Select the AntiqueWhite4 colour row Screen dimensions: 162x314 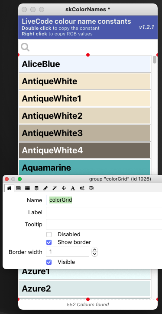coord(84,150)
